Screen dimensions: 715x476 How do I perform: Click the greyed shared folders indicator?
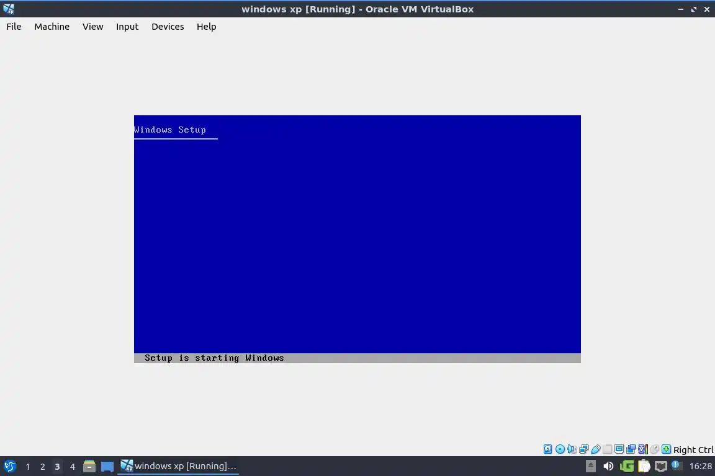[x=608, y=449]
